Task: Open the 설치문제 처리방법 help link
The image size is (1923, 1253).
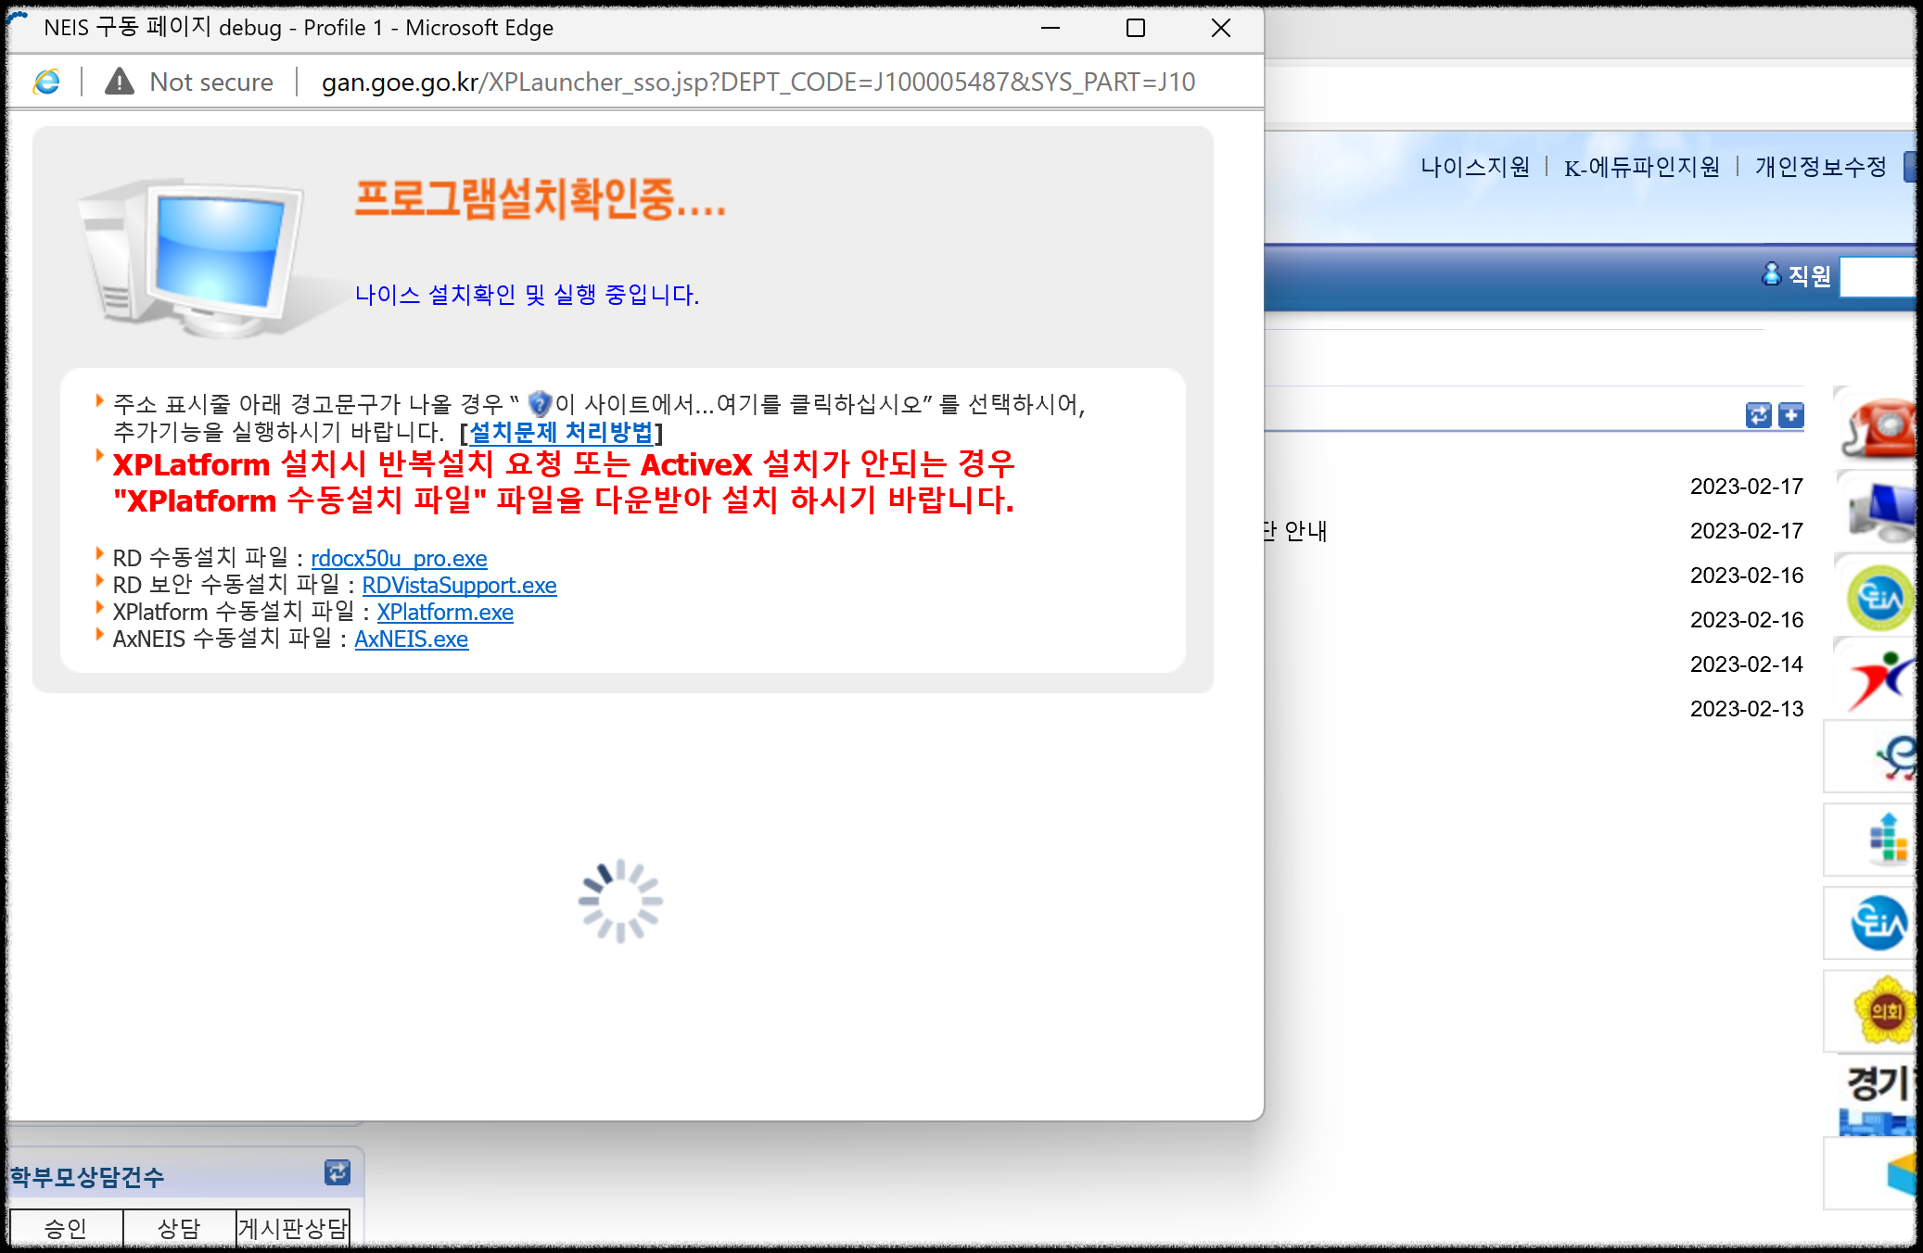Action: (561, 432)
